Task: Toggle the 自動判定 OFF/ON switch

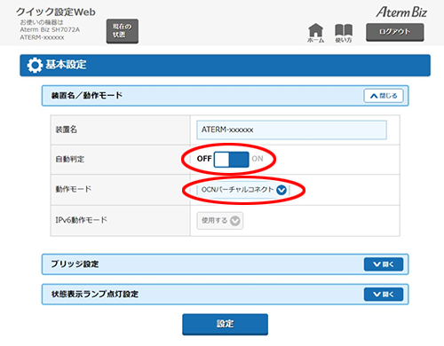Action: point(231,159)
